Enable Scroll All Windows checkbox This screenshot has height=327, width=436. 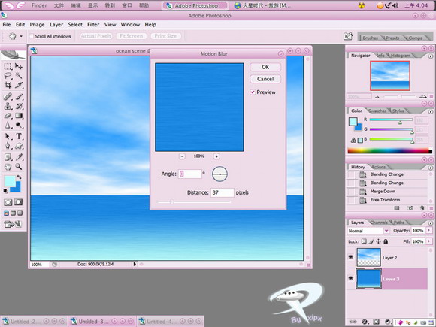click(32, 36)
